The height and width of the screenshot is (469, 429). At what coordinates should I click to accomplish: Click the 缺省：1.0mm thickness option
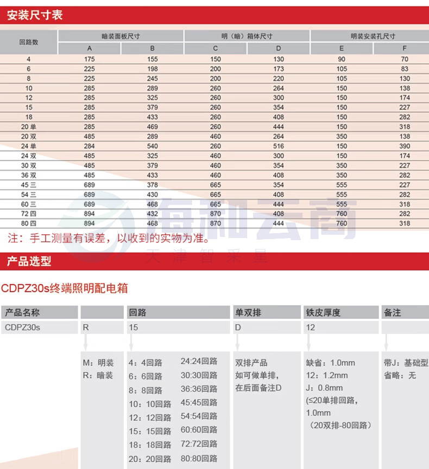[x=330, y=363]
